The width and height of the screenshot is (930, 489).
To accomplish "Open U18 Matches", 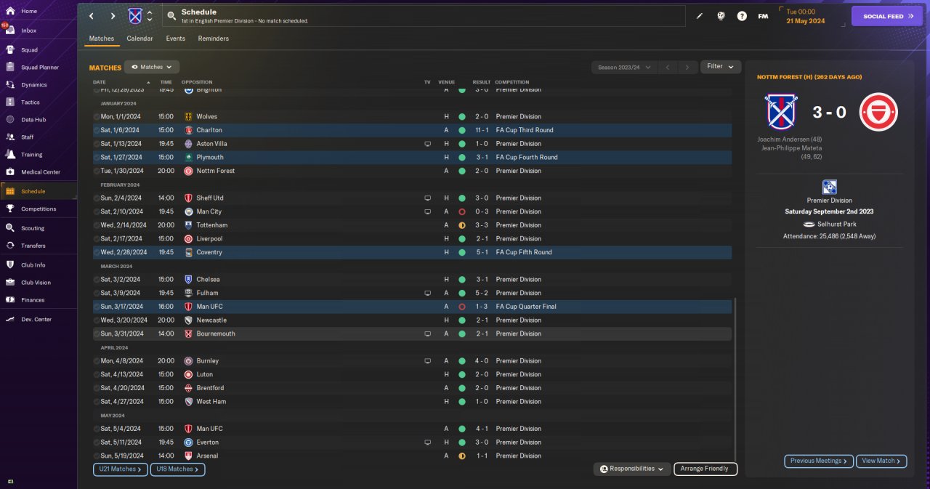I will [178, 469].
